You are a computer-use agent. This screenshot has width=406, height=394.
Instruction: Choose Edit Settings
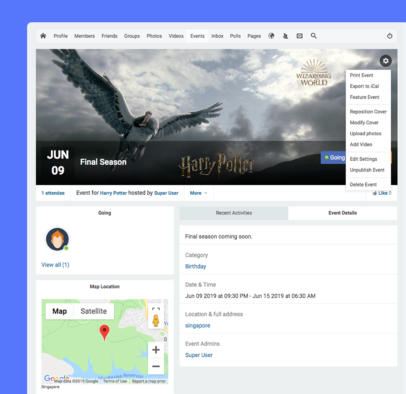point(364,159)
